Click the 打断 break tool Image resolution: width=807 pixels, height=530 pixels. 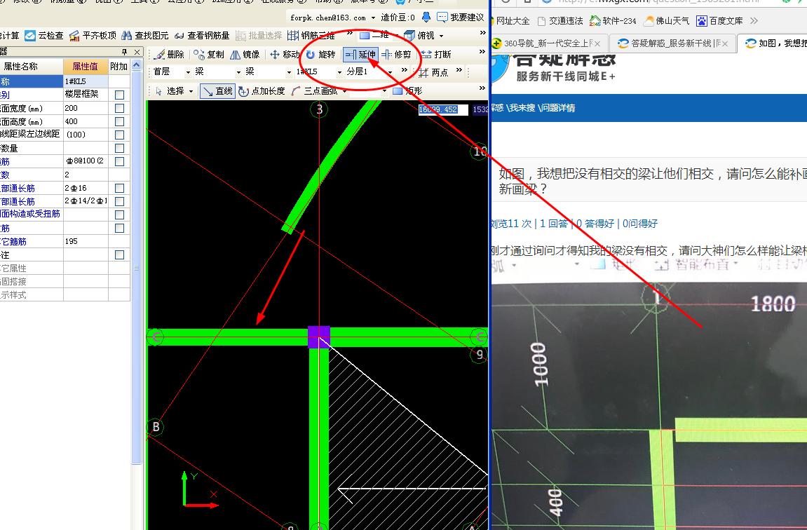436,55
